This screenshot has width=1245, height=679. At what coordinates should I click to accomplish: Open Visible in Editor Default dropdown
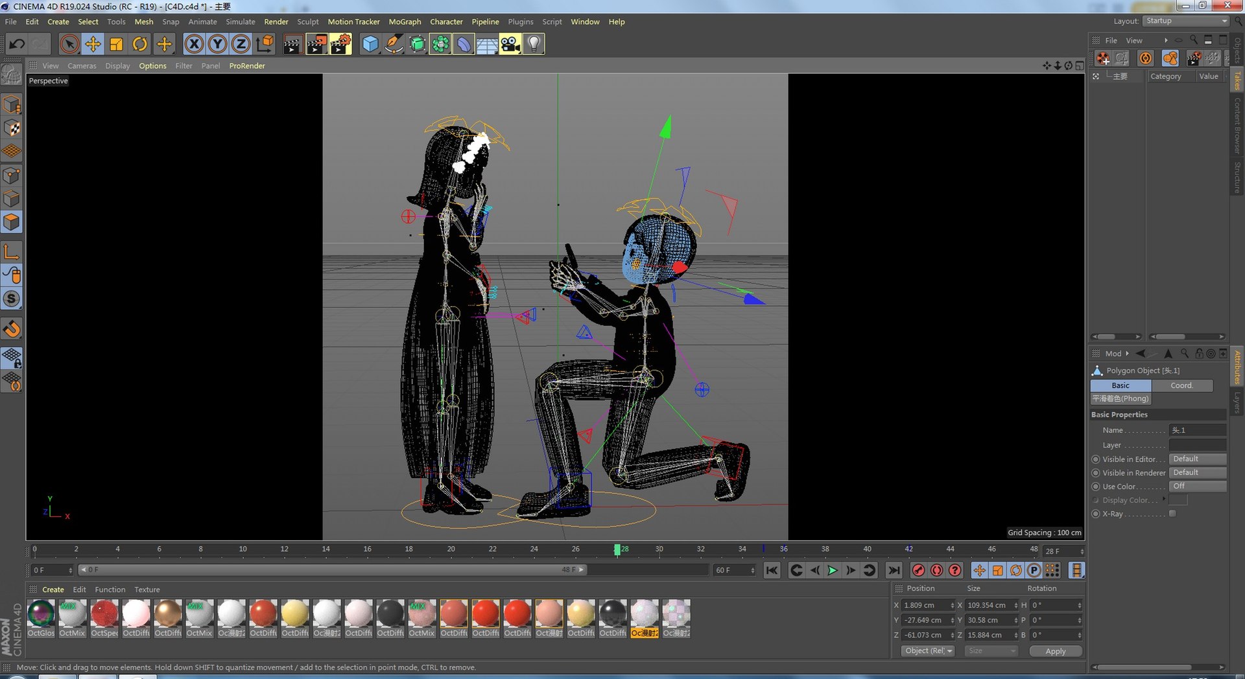tap(1197, 459)
